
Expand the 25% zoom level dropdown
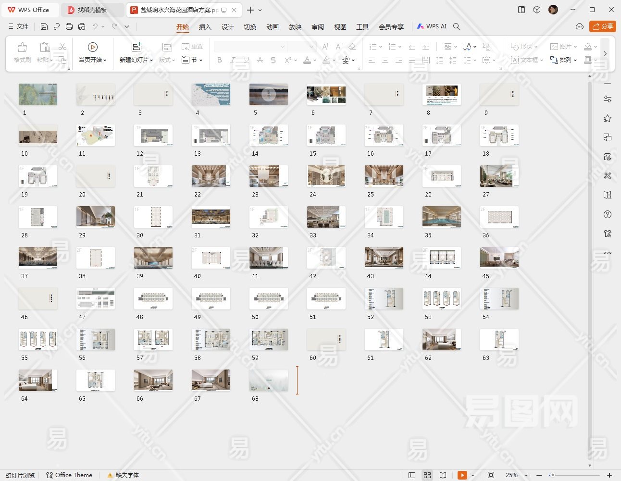click(526, 475)
